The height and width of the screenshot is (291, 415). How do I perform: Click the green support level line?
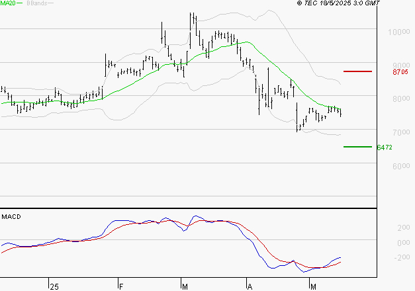(357, 147)
